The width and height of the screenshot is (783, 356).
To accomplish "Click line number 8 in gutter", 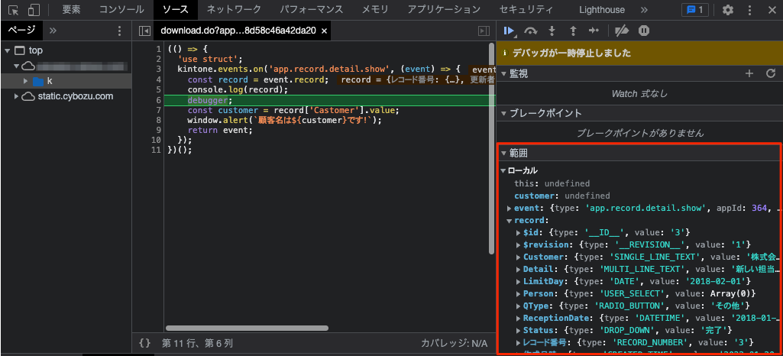I will point(158,121).
